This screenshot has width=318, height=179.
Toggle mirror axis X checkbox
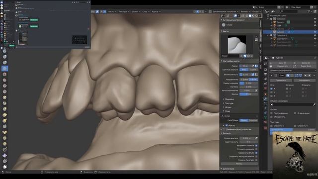[x=272, y=89]
